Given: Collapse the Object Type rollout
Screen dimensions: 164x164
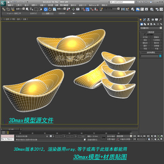Looking at the screenshot, I should click(151, 32).
